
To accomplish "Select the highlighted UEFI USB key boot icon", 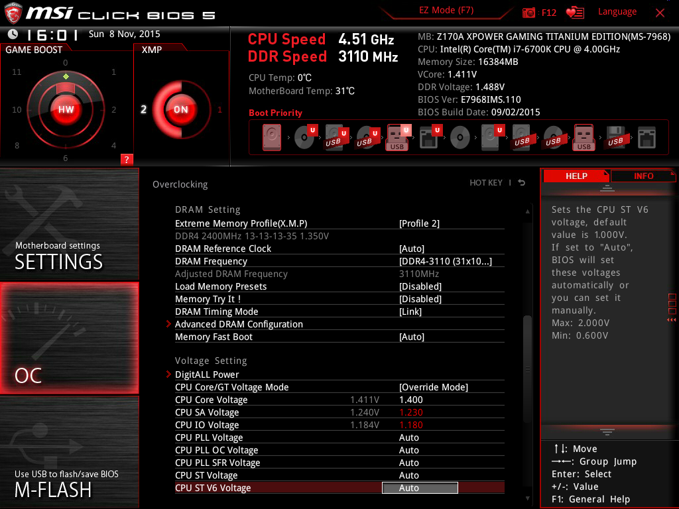I will [x=398, y=138].
